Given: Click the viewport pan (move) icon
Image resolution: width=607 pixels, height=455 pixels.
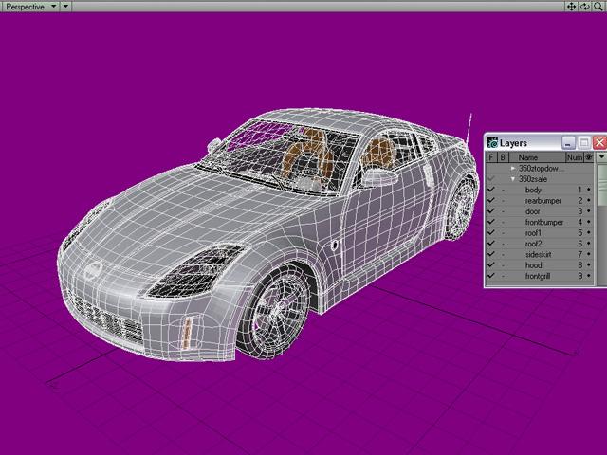Looking at the screenshot, I should tap(572, 6).
